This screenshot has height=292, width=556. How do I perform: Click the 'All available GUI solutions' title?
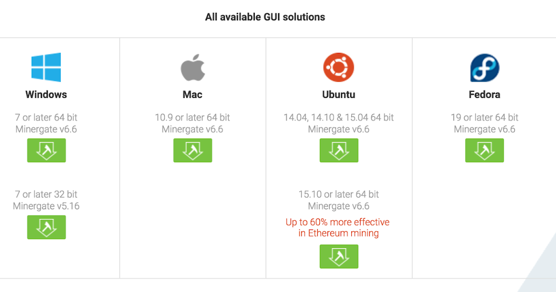click(265, 17)
